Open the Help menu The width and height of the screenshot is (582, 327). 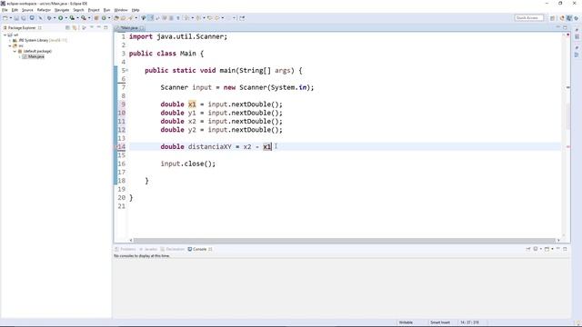[x=135, y=10]
